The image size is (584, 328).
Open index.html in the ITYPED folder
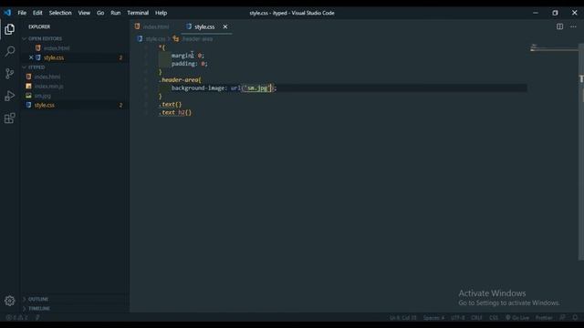(x=47, y=77)
